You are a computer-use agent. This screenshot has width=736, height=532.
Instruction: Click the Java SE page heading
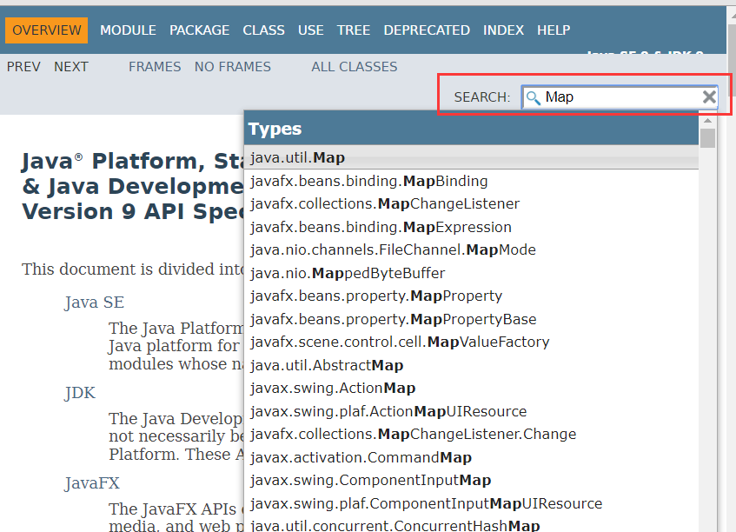point(94,303)
